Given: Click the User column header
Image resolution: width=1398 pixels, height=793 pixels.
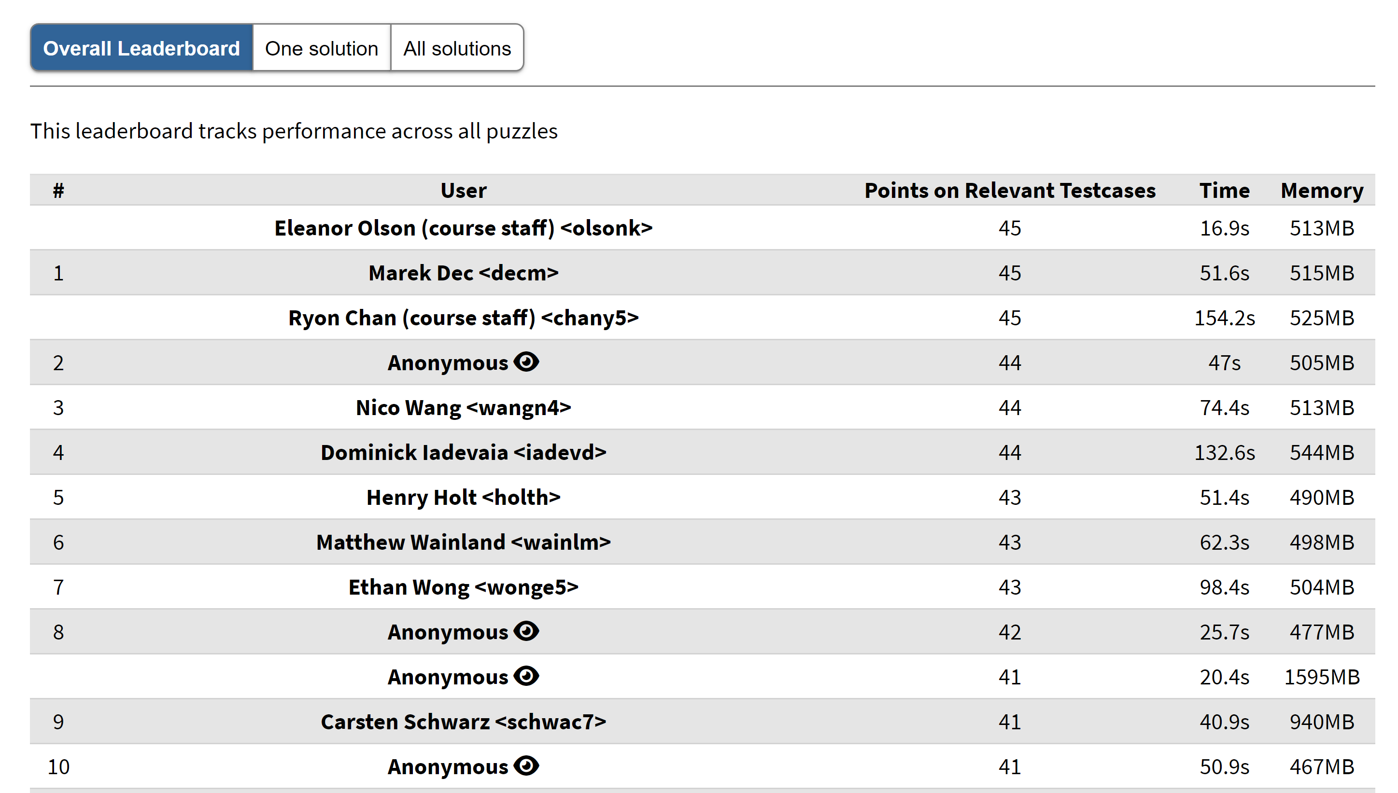Looking at the screenshot, I should [464, 190].
